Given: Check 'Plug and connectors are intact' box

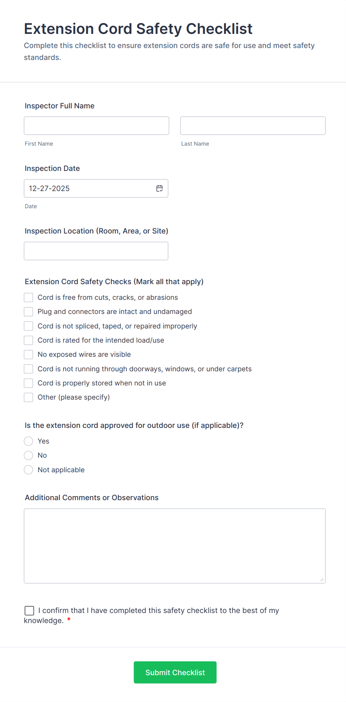Looking at the screenshot, I should (x=29, y=312).
